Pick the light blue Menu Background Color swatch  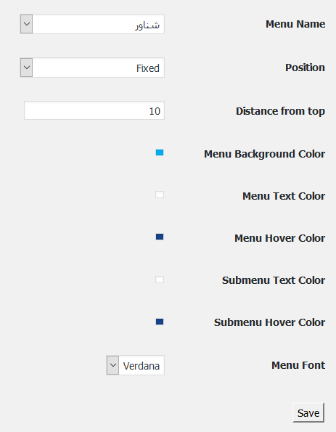(160, 152)
